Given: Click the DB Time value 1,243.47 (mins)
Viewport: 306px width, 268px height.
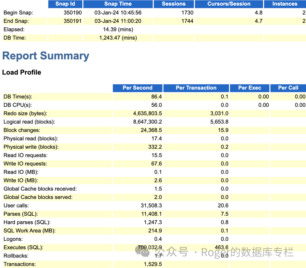Looking at the screenshot, I should coord(118,38).
